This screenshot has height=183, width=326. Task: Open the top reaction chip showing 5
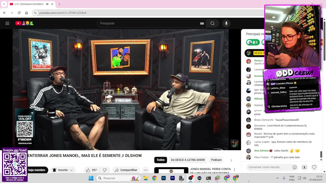point(252,42)
